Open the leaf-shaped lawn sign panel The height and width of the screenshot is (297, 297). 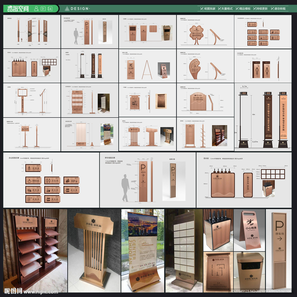click(205, 66)
